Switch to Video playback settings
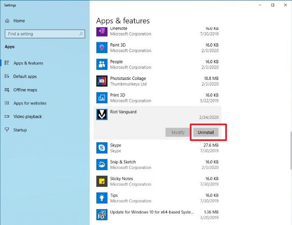This screenshot has height=225, width=292. (x=28, y=116)
